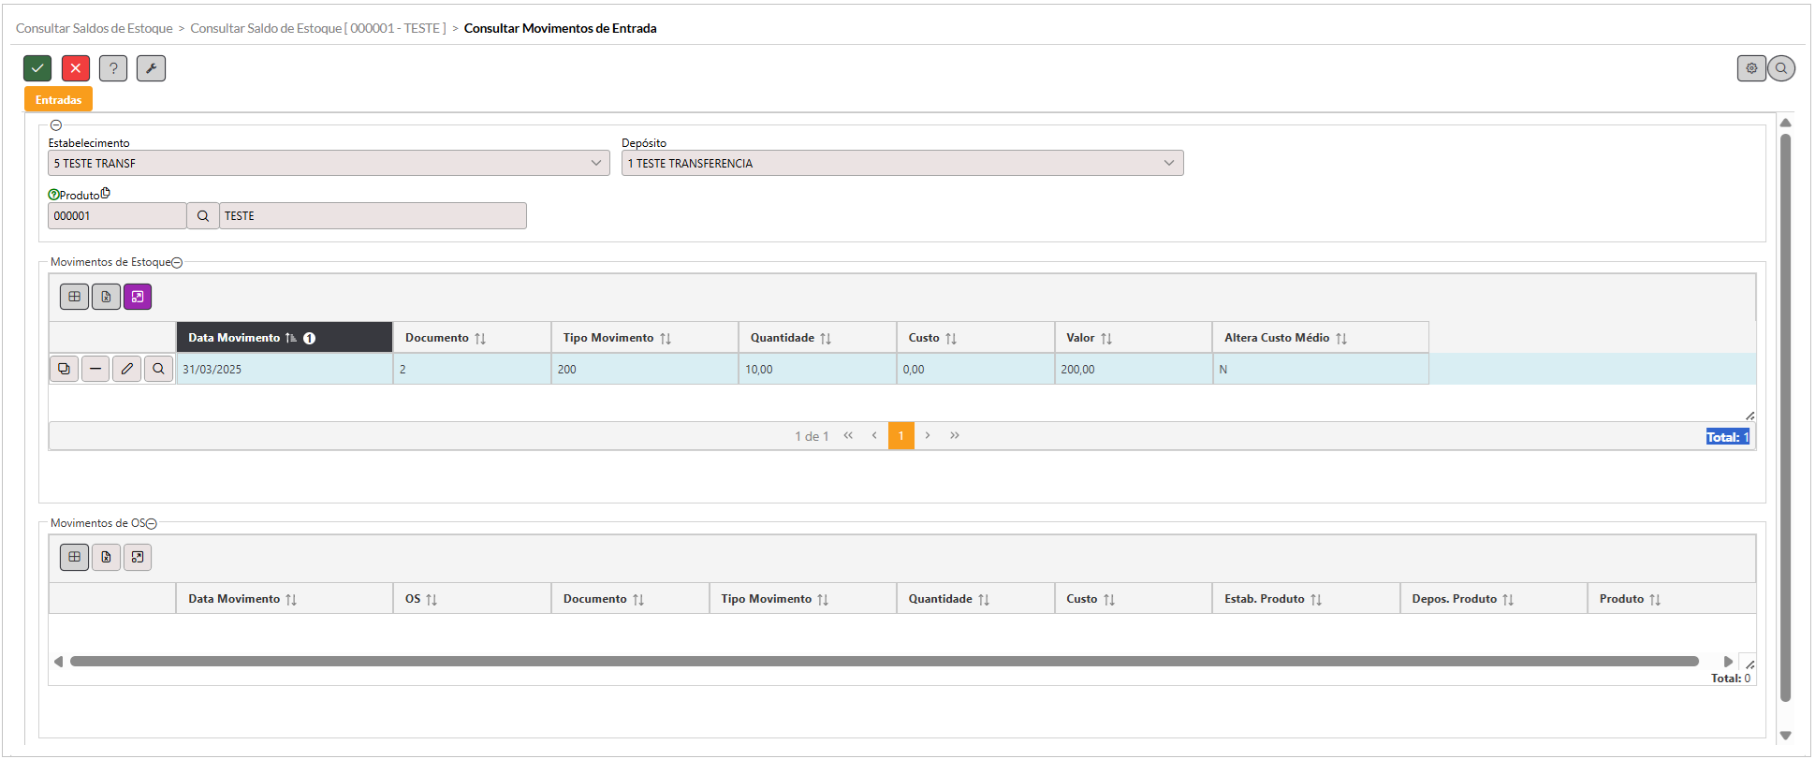Edit the 31/03/2025 row with pencil icon
The height and width of the screenshot is (759, 1815).
pos(127,369)
